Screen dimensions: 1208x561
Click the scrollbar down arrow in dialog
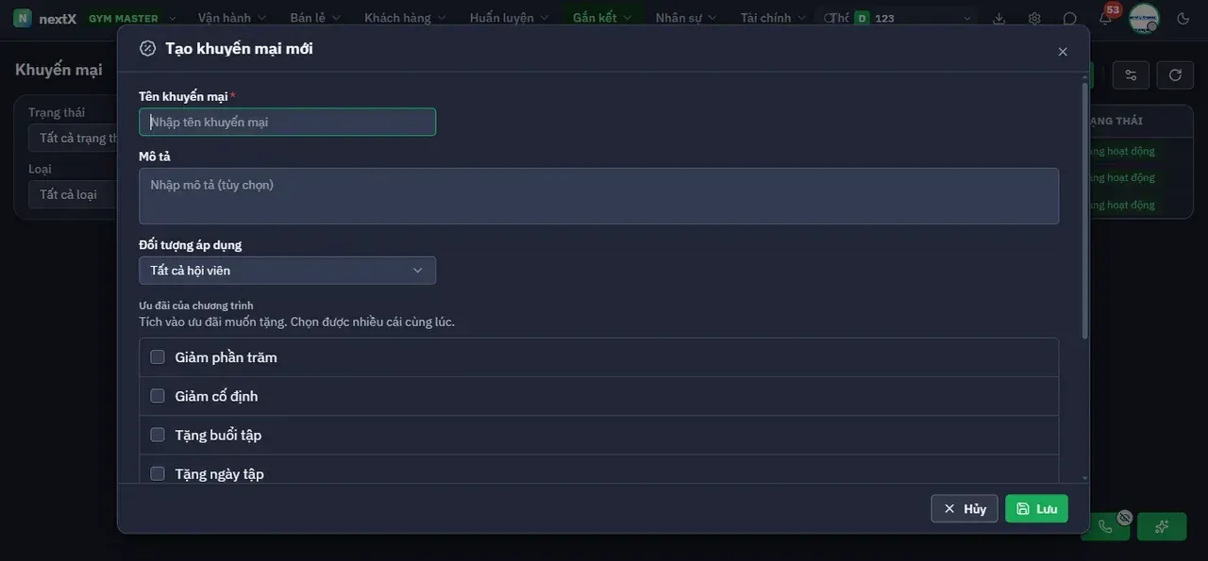point(1084,479)
